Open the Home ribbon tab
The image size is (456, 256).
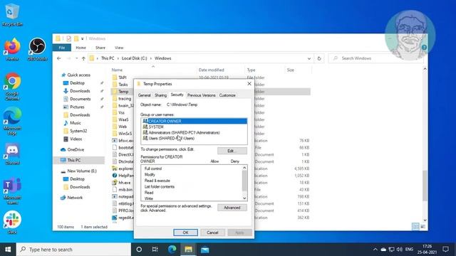point(81,48)
